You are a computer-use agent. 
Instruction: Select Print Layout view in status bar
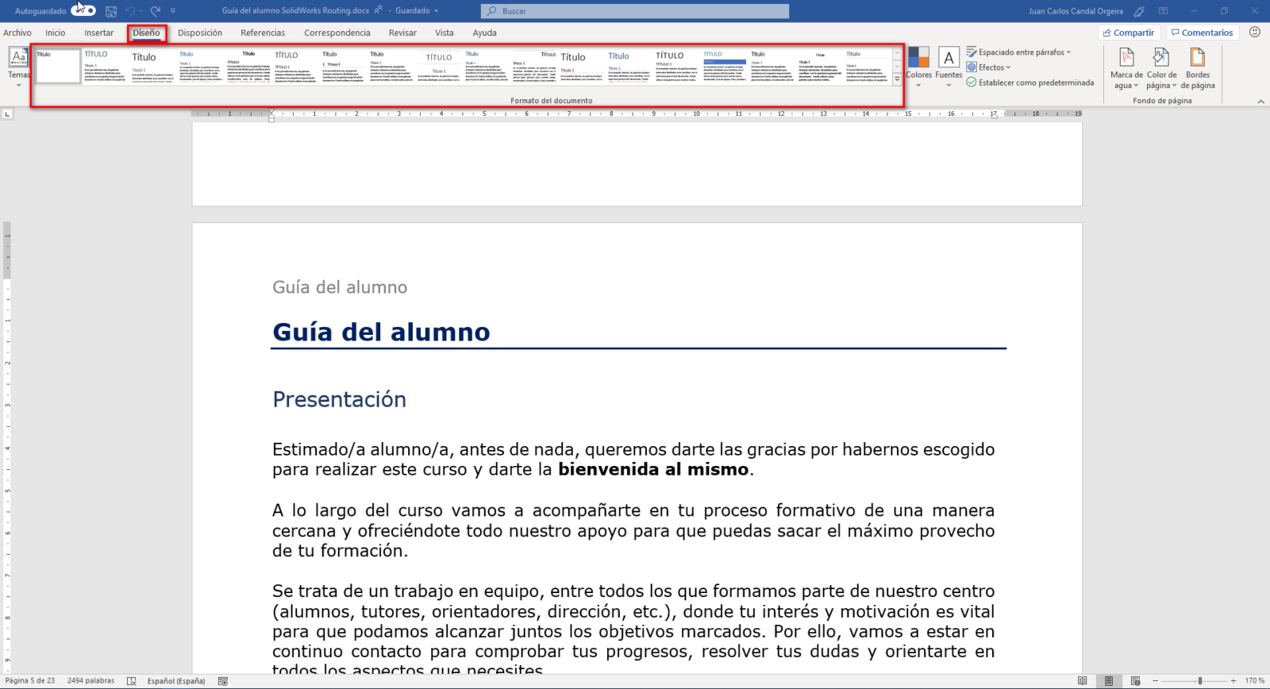pyautogui.click(x=1109, y=681)
